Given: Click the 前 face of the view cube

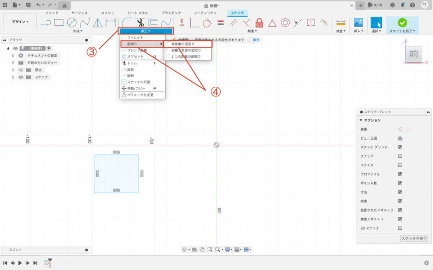Looking at the screenshot, I should coord(413,55).
